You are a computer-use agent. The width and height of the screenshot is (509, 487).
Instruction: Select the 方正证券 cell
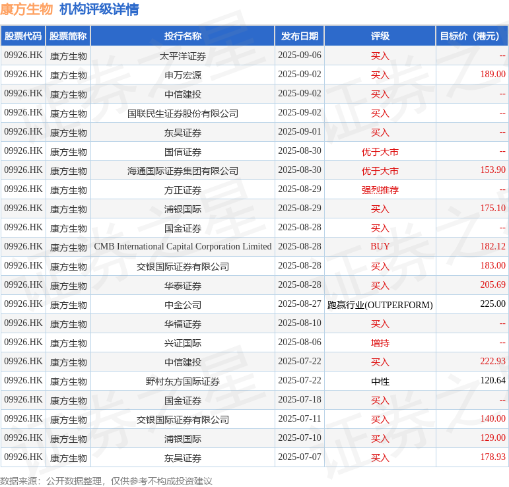click(x=183, y=190)
